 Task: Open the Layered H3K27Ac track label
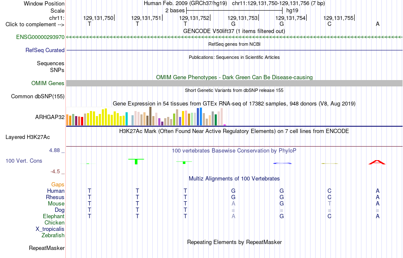(28, 137)
